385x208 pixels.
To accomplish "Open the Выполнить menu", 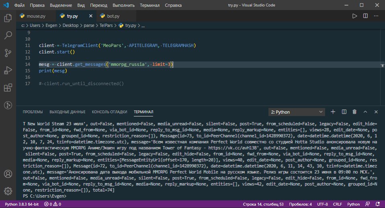I will 124,5.
